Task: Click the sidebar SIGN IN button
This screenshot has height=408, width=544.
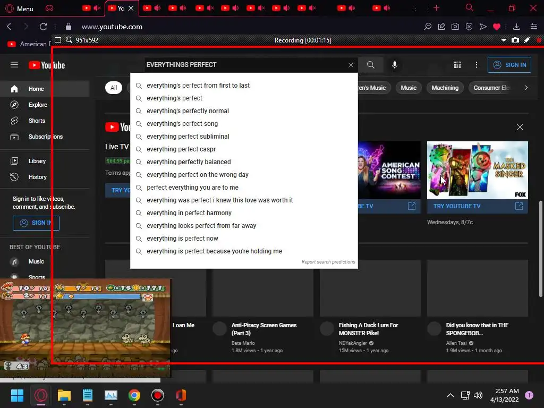Action: point(36,223)
